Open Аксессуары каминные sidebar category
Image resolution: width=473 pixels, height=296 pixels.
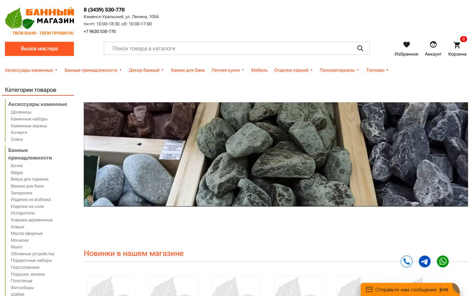pyautogui.click(x=37, y=104)
